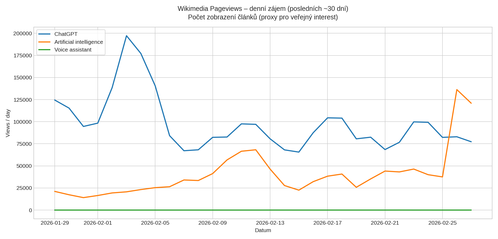Viewport: 498px width, 239px height.
Task: Click the blue ChatGPT peak near 2026-02-03
Action: [127, 35]
